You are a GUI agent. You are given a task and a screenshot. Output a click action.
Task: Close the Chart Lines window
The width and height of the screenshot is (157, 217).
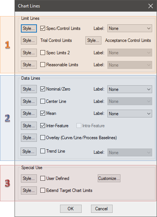click(x=151, y=6)
